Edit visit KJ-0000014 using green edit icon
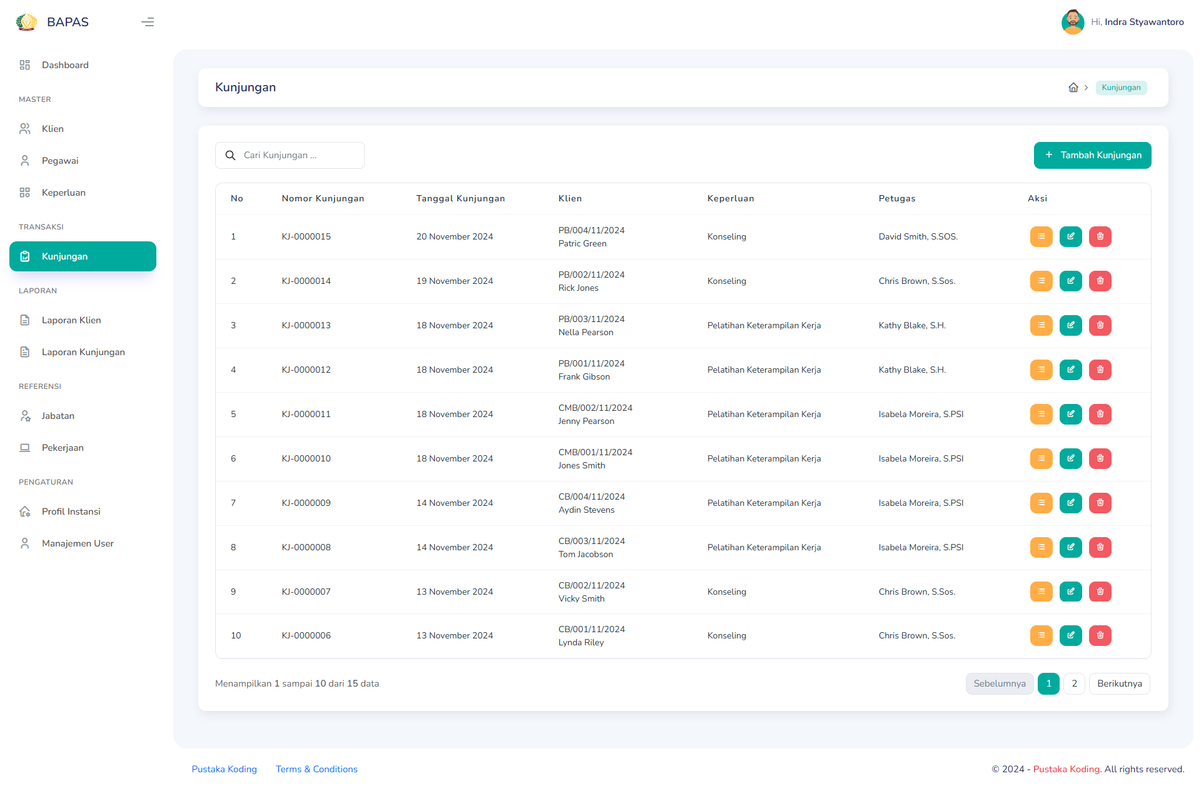 click(1070, 281)
